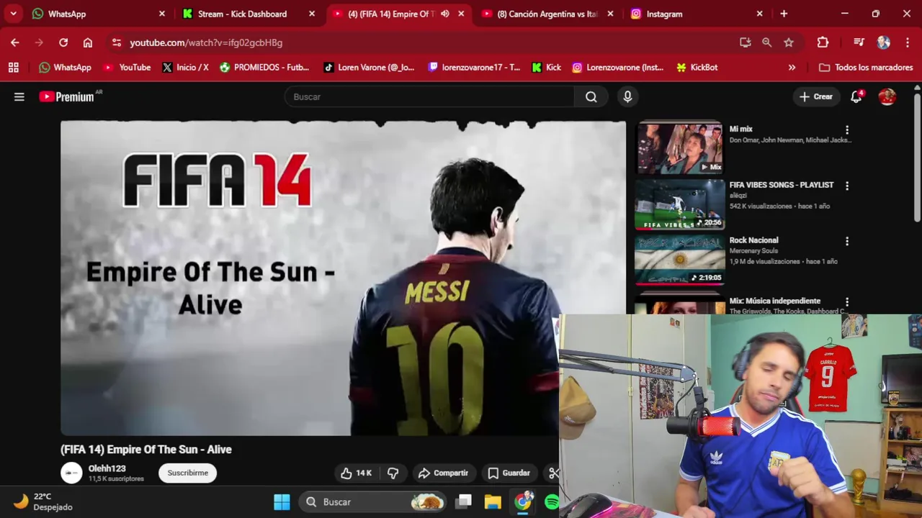This screenshot has height=518, width=922.
Task: Dislike the video with thumbs down
Action: (393, 473)
